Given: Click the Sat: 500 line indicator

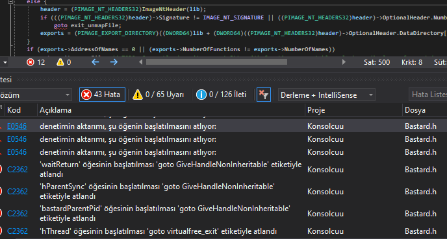Looking at the screenshot, I should (x=377, y=62).
